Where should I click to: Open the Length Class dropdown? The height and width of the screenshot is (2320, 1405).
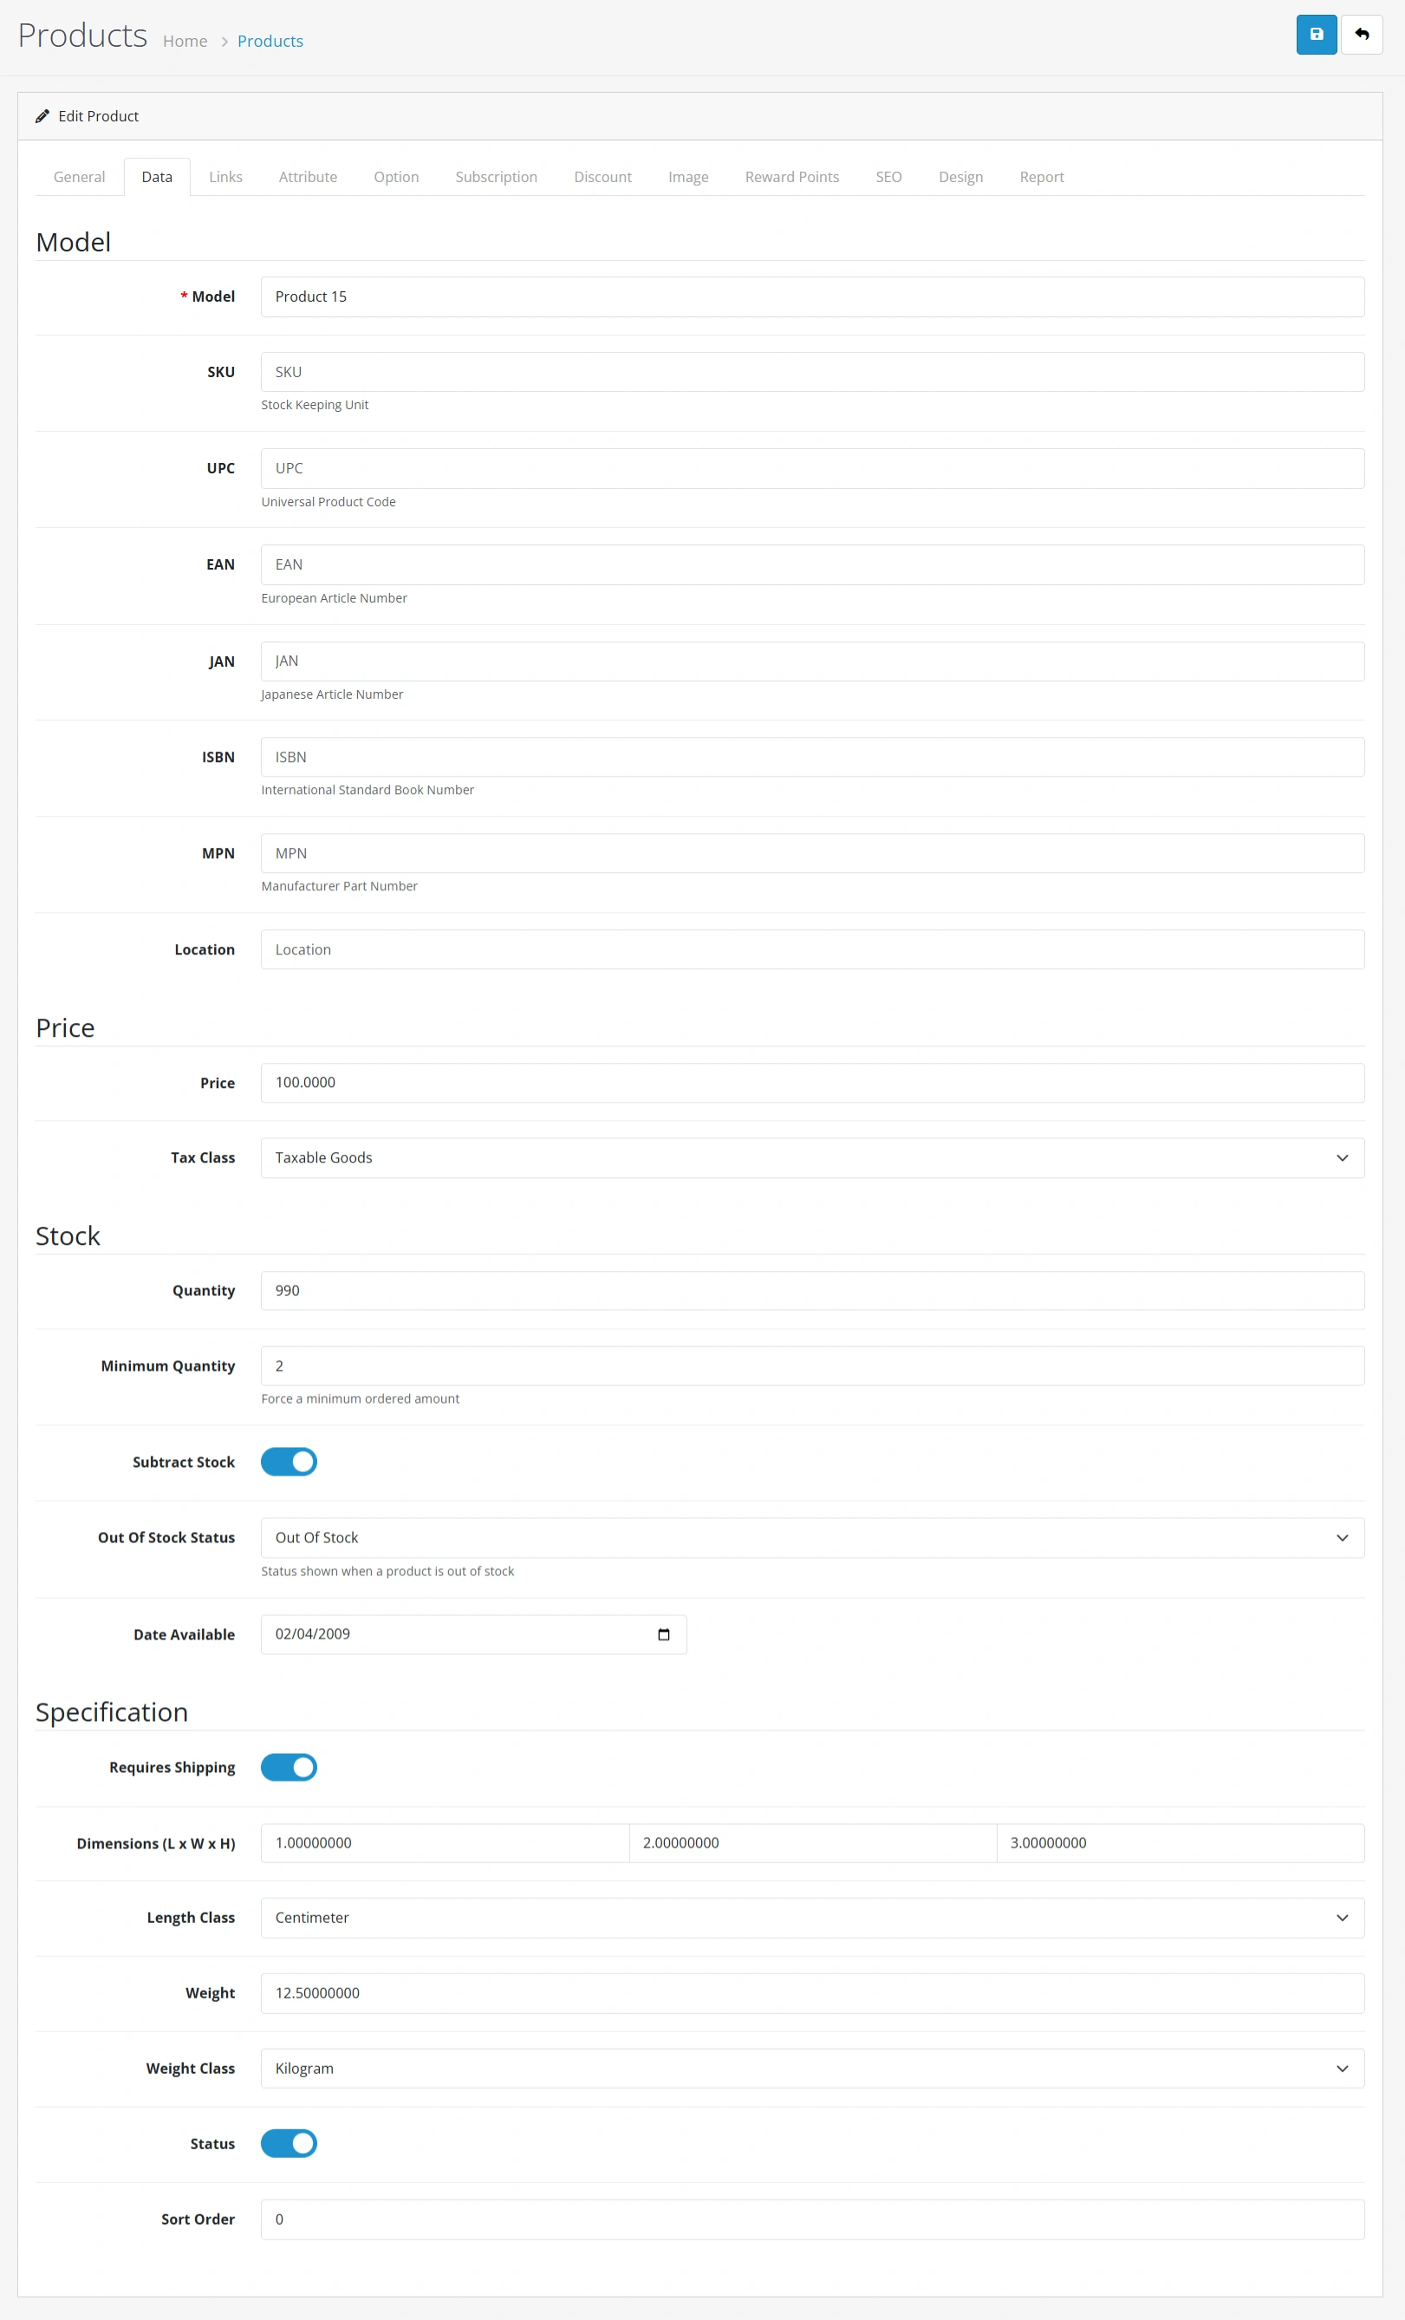click(x=811, y=1918)
